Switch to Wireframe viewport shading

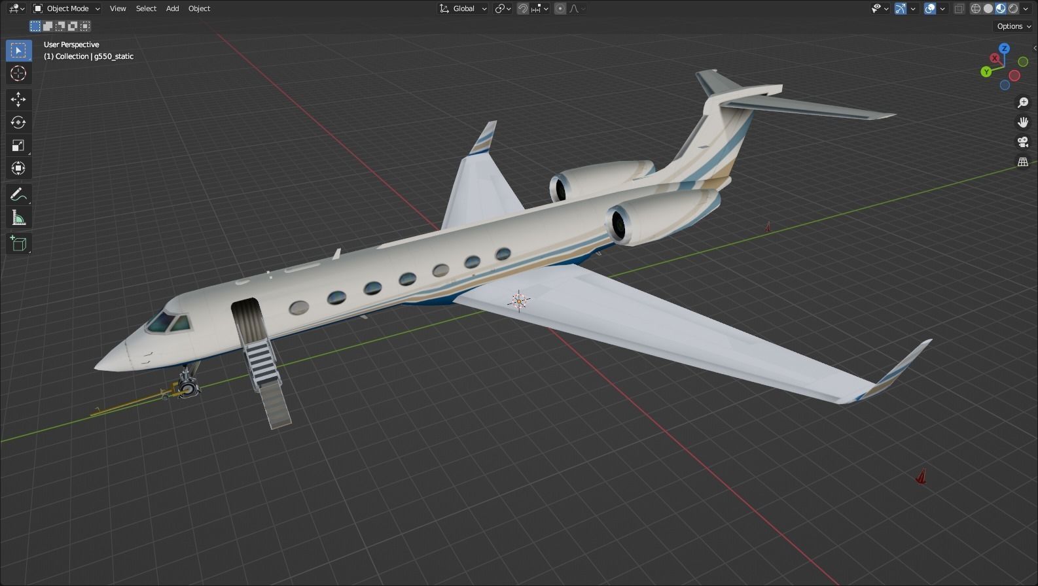pos(976,9)
